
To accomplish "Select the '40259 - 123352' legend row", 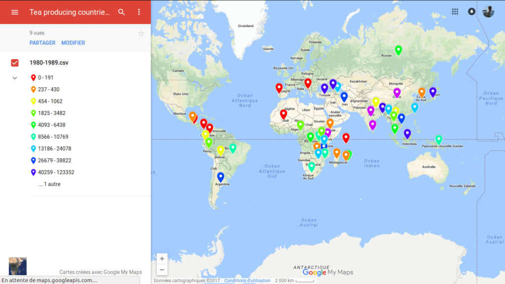I will coord(56,172).
